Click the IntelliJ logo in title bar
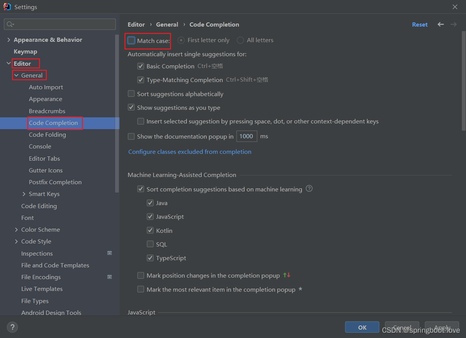The height and width of the screenshot is (338, 466). [x=7, y=6]
